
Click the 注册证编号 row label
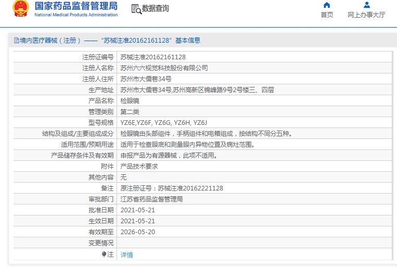pyautogui.click(x=98, y=57)
